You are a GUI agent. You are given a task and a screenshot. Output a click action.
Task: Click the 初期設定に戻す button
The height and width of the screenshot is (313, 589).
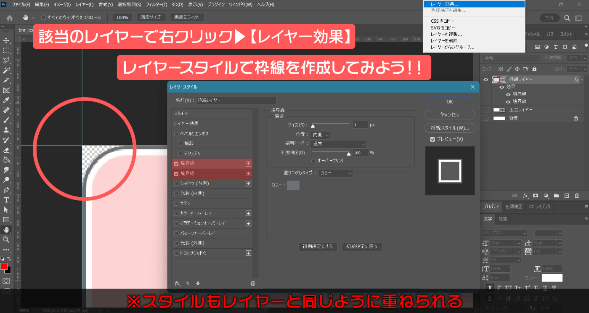point(362,247)
